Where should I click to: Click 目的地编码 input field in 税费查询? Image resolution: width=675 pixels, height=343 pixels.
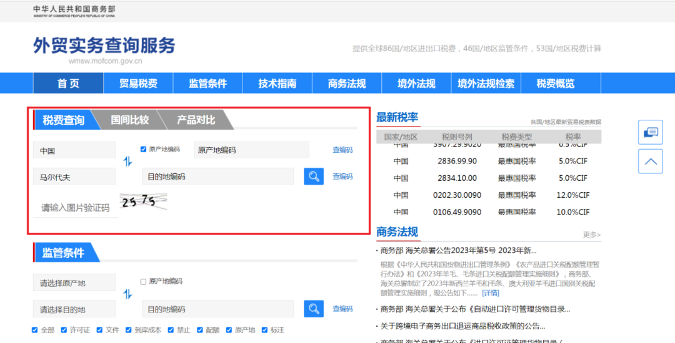pos(218,176)
